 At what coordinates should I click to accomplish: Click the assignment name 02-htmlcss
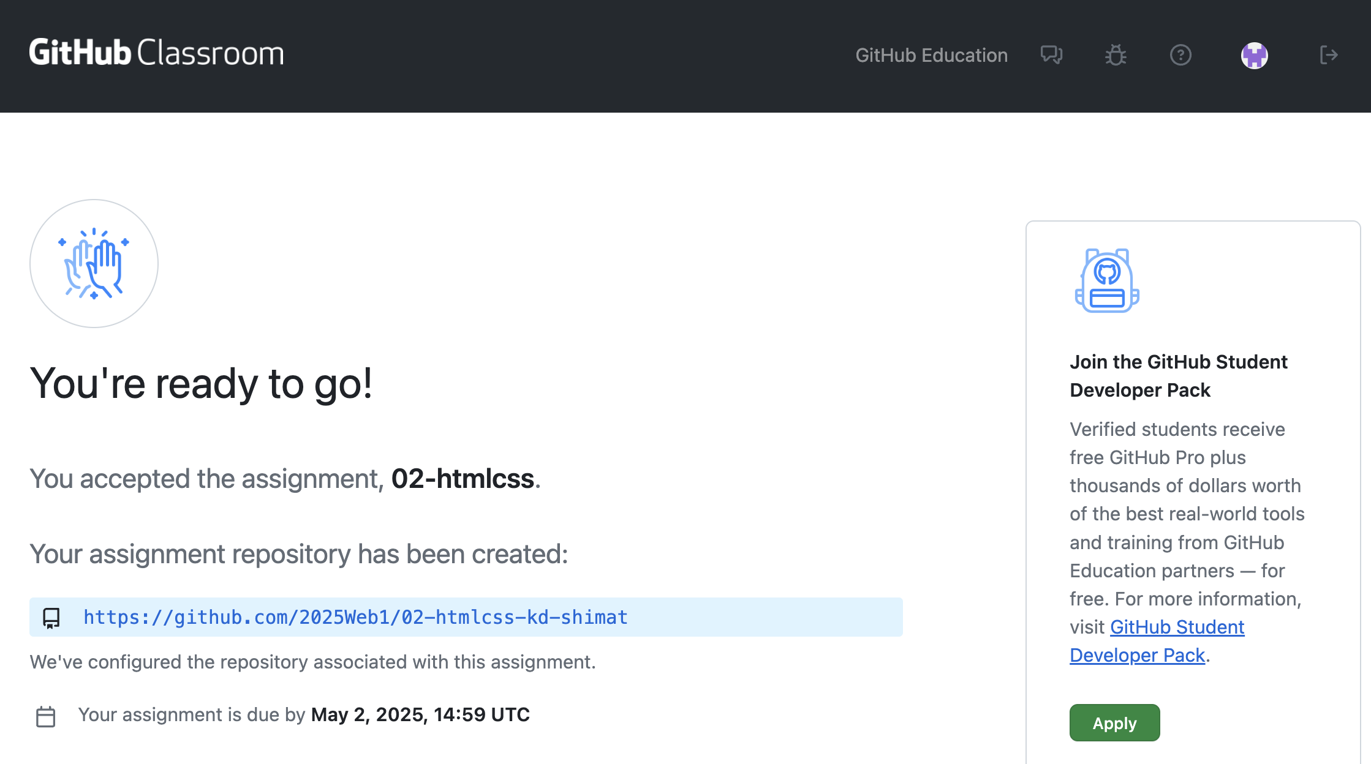[462, 479]
